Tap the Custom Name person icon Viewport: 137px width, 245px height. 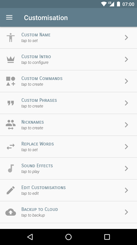11,38
